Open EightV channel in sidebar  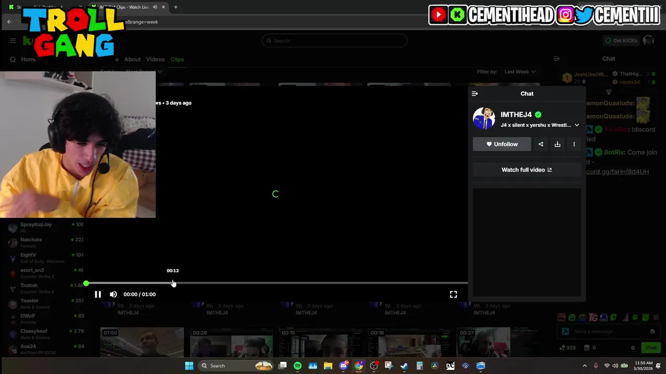pos(46,258)
